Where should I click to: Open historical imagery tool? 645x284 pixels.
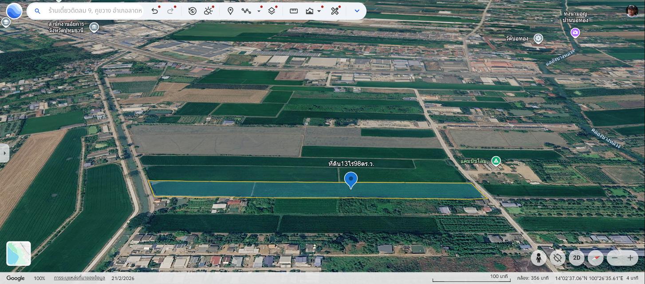coord(192,11)
